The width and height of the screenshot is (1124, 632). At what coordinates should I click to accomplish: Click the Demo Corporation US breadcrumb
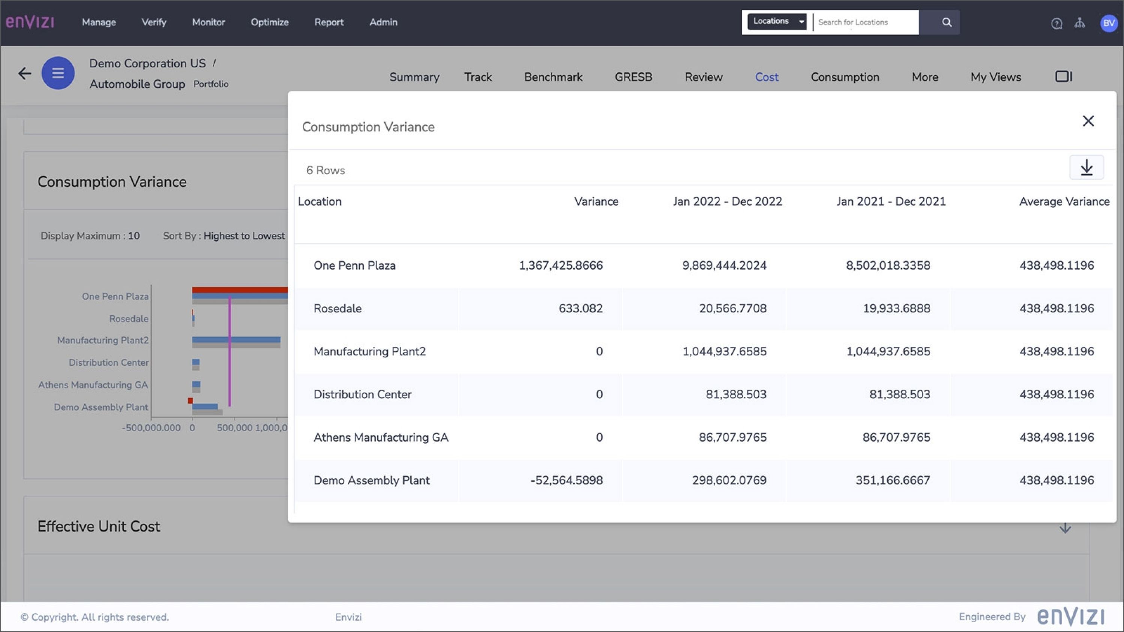(x=148, y=64)
